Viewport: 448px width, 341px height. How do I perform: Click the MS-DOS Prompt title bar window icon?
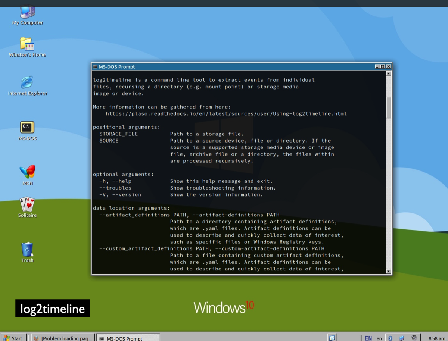tap(95, 67)
